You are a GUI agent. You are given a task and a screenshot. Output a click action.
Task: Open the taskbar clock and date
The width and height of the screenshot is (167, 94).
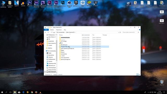point(159,92)
